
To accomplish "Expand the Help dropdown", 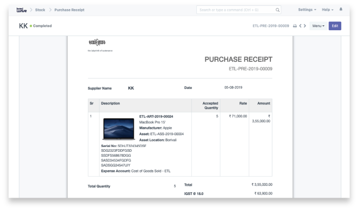I will tap(328, 10).
